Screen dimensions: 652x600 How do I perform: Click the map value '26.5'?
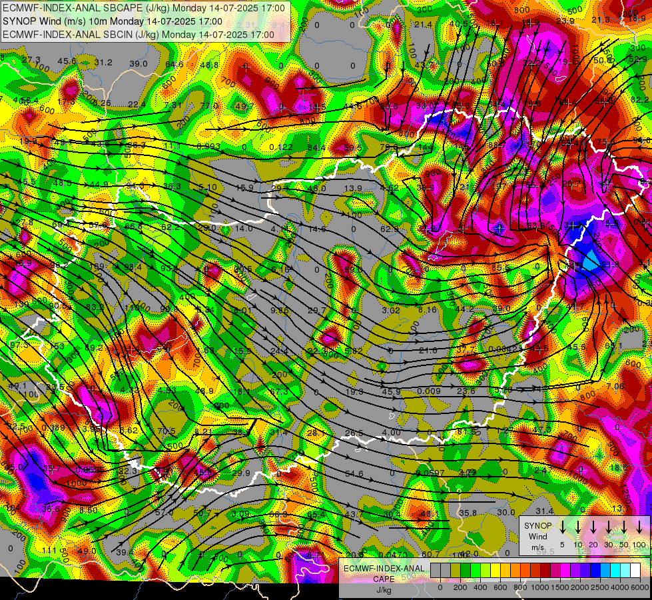point(354,433)
